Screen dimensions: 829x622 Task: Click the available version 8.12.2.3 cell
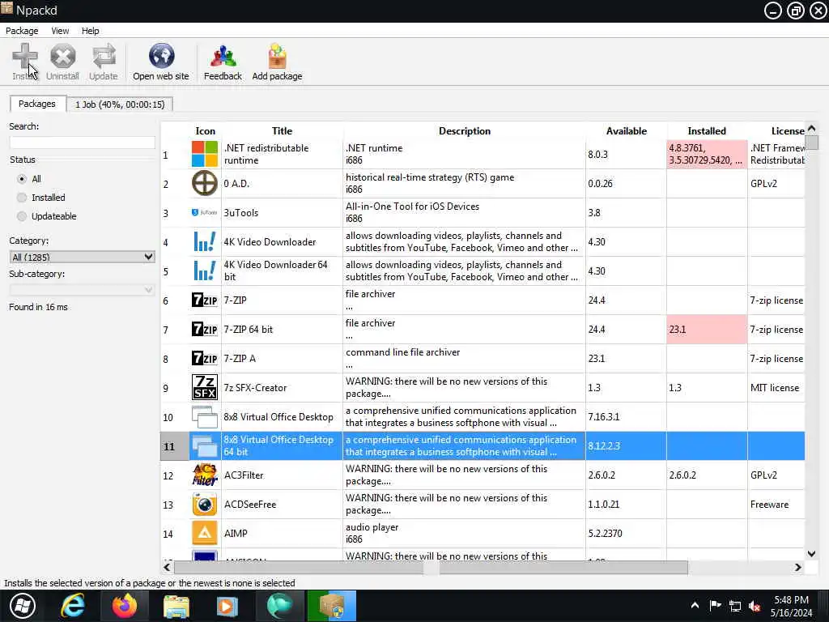click(x=626, y=446)
